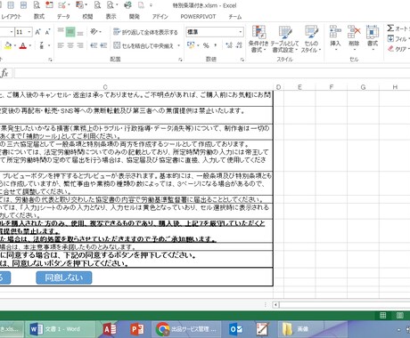Screen dimensions: 410x338
Task: Apply the yellow fill color bucket
Action: click(x=8, y=45)
